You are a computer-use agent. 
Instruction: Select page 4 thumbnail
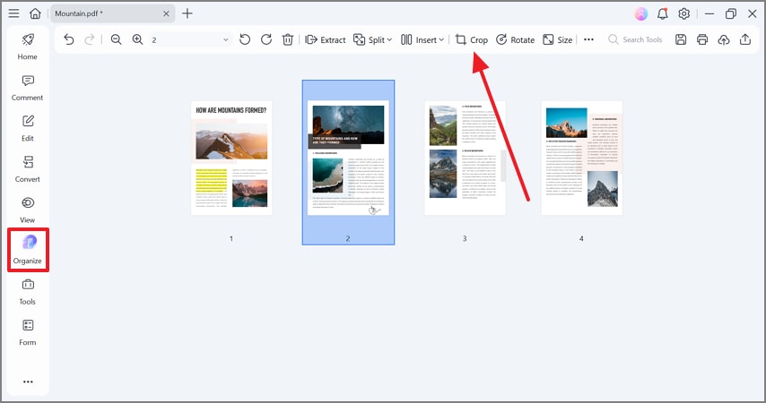pos(582,159)
